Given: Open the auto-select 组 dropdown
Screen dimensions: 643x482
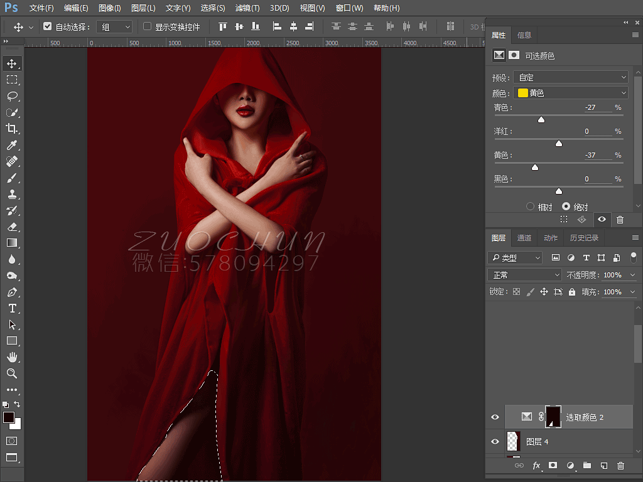Looking at the screenshot, I should point(114,27).
